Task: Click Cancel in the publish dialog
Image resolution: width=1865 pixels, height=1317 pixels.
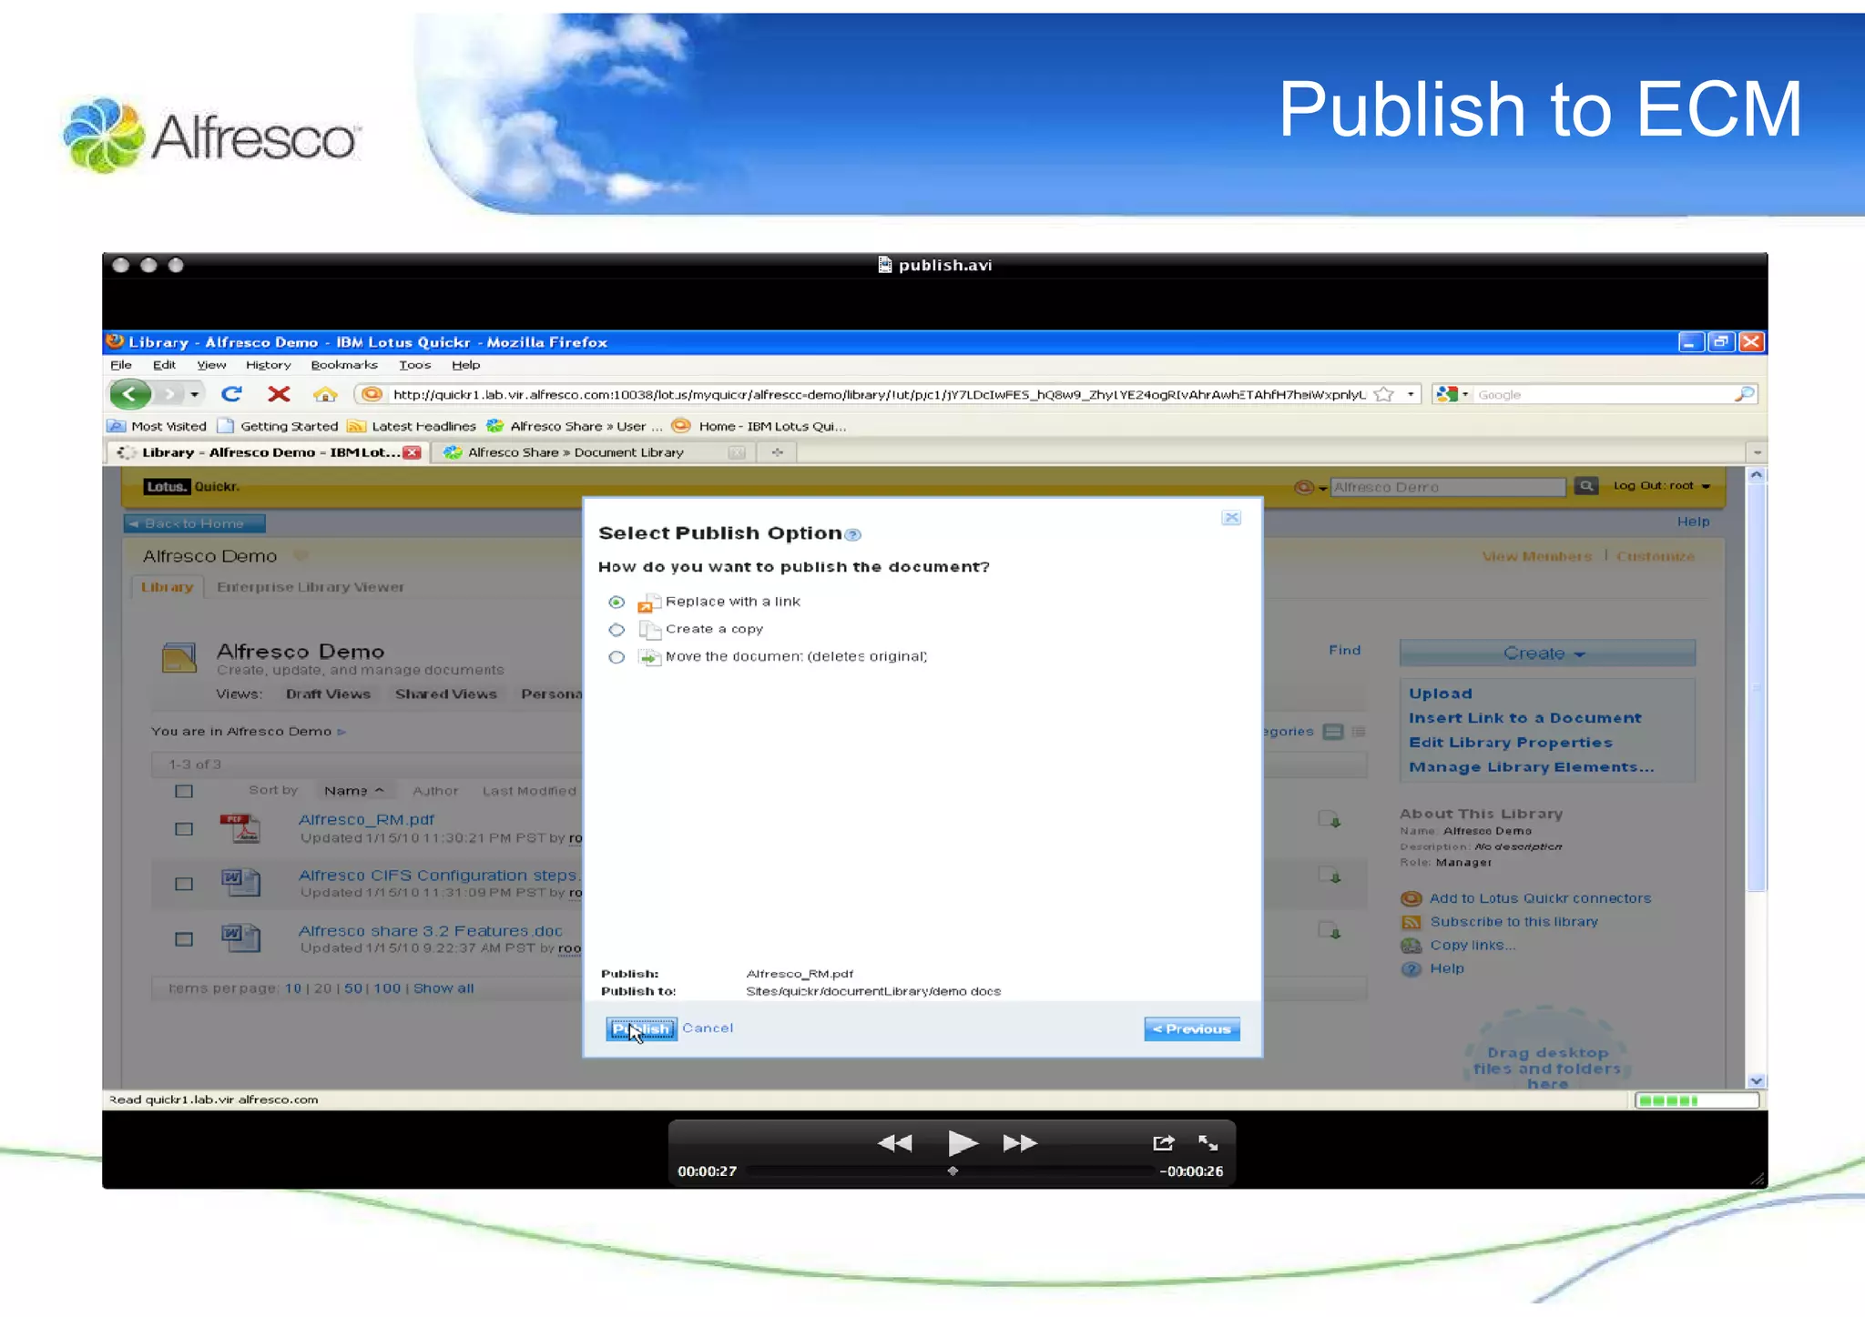Action: tap(708, 1028)
